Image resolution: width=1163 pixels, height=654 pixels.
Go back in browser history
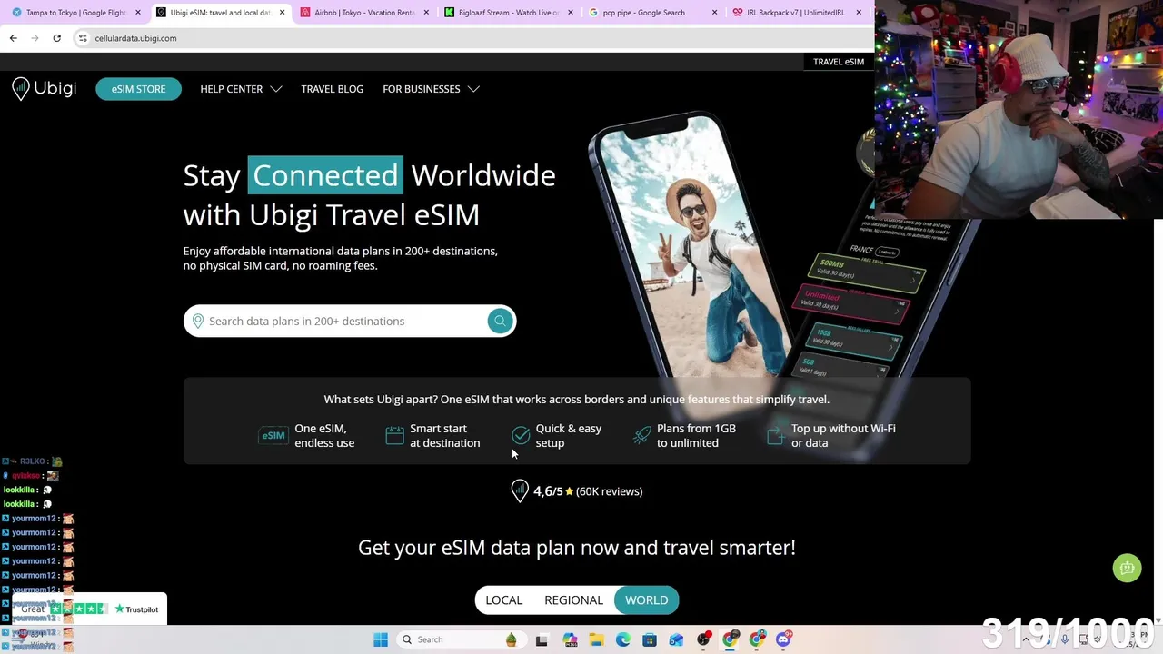point(14,38)
